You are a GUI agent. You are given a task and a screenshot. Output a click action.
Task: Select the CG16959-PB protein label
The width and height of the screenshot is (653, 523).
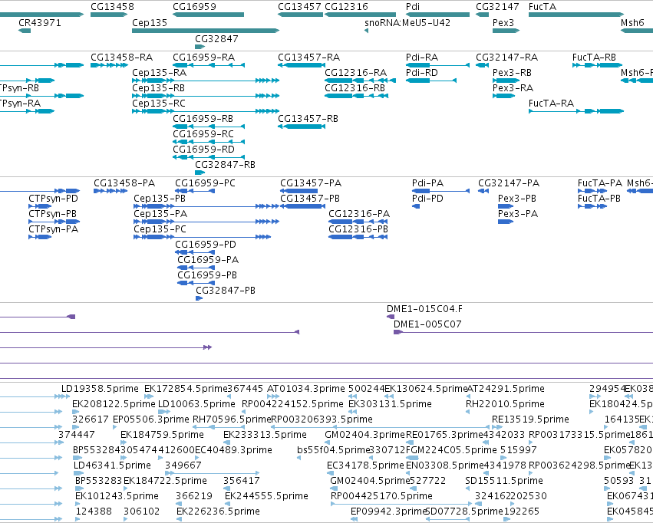point(207,275)
